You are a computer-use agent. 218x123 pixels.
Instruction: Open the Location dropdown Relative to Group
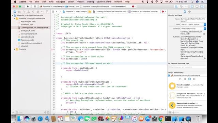(x=193, y=29)
